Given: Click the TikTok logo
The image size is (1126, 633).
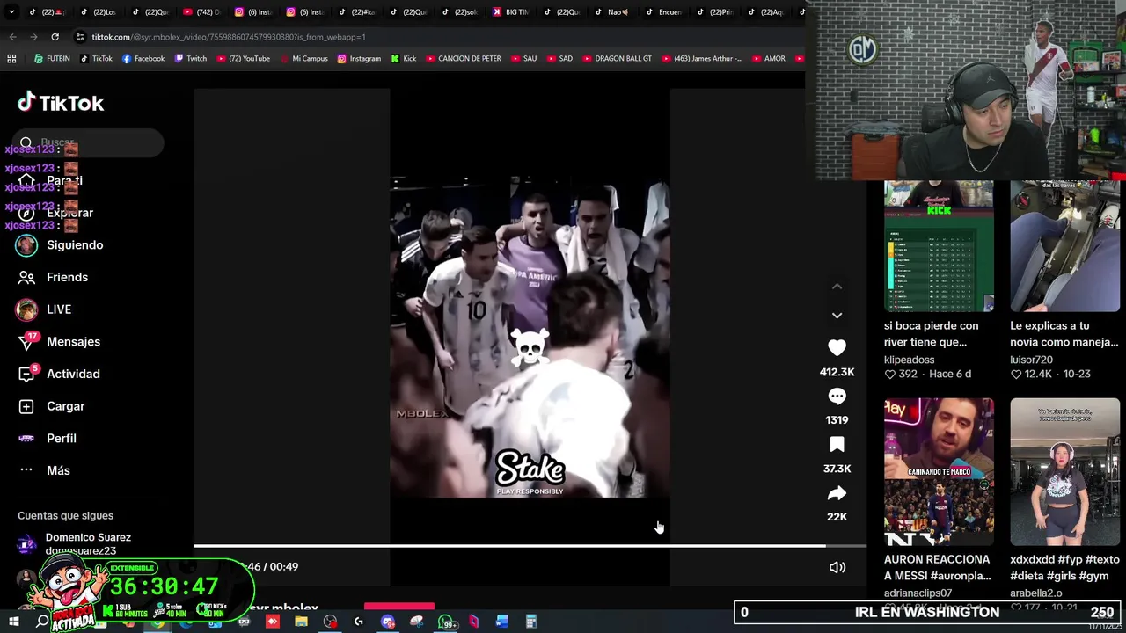Looking at the screenshot, I should click(x=61, y=103).
